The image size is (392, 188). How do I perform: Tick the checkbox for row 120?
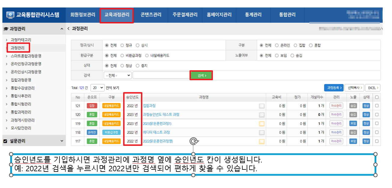pyautogui.click(x=377, y=115)
